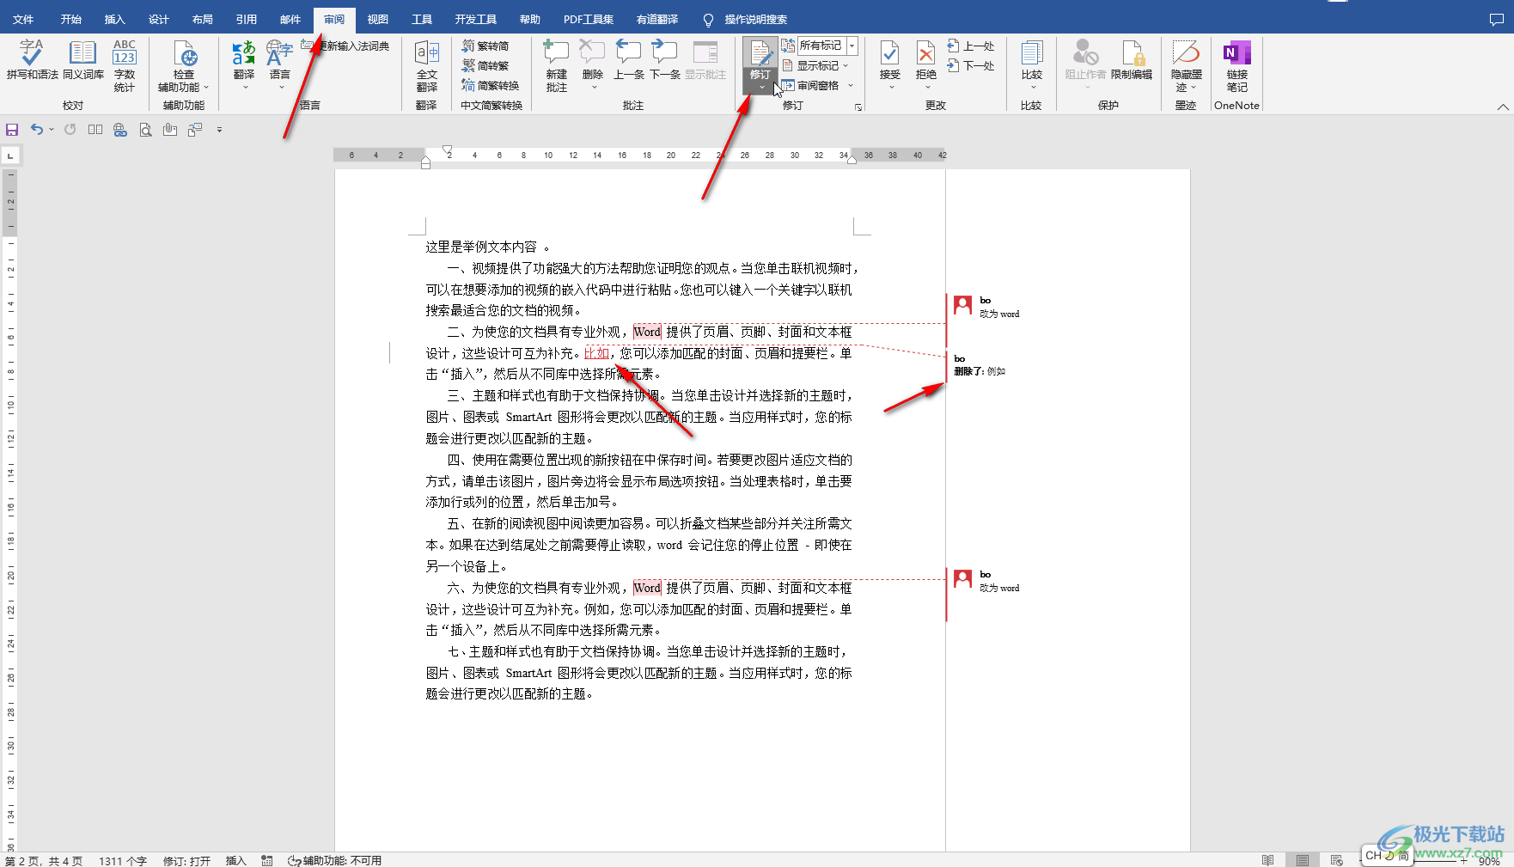Viewport: 1514px width, 867px height.
Task: Undo the last action
Action: coord(36,130)
